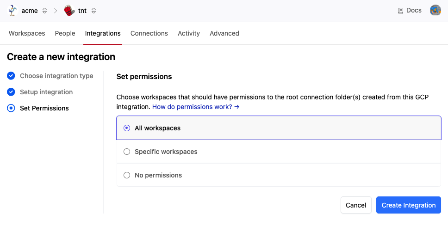Viewport: 448px width, 226px height.
Task: Select the Specific workspaces radio option
Action: pos(127,152)
